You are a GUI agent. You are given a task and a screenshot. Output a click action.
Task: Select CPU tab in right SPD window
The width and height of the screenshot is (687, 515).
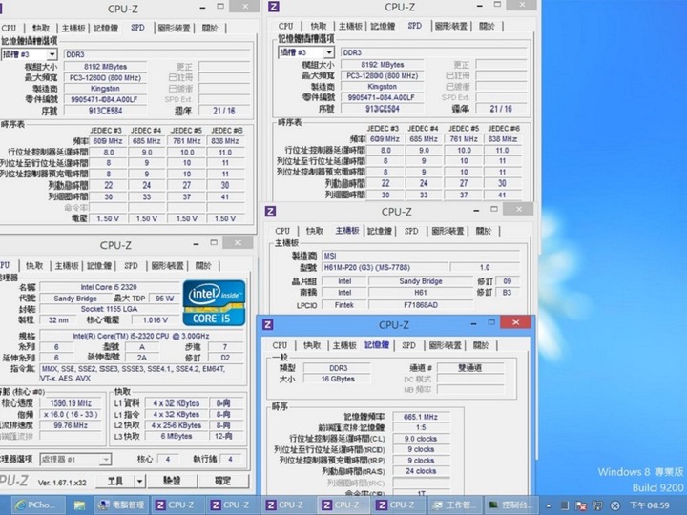point(285,27)
